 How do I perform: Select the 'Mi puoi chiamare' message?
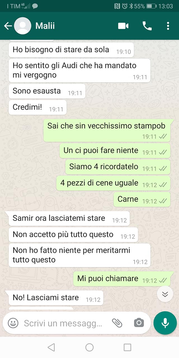122,279
